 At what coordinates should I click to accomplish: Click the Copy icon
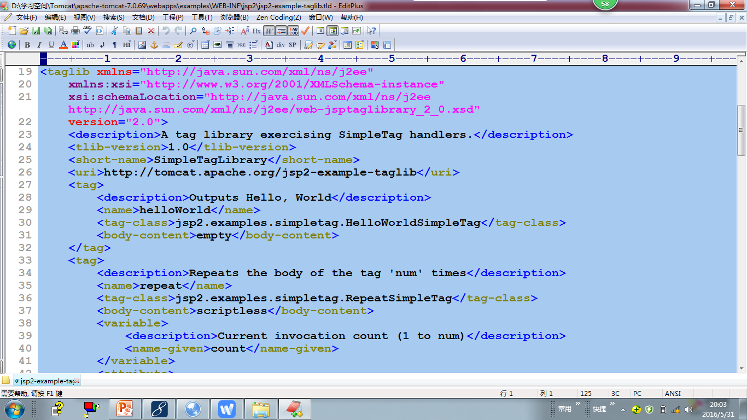click(x=127, y=31)
